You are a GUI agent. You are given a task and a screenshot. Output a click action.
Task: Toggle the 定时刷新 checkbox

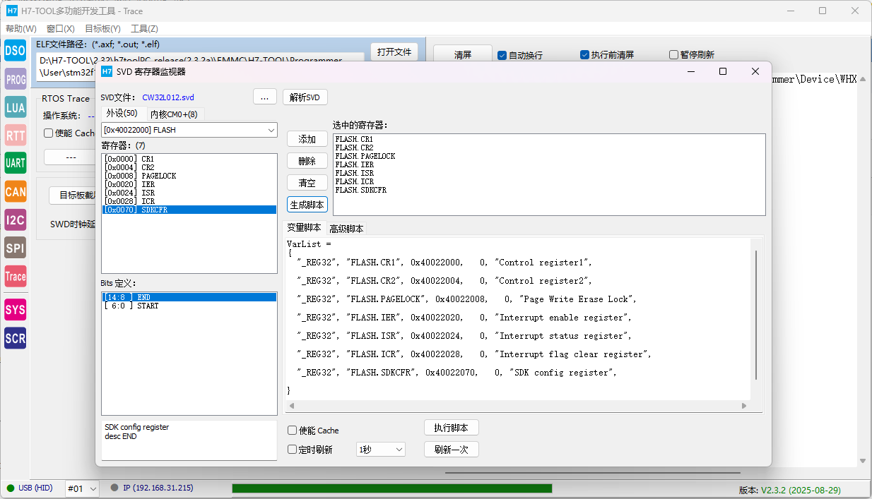292,450
